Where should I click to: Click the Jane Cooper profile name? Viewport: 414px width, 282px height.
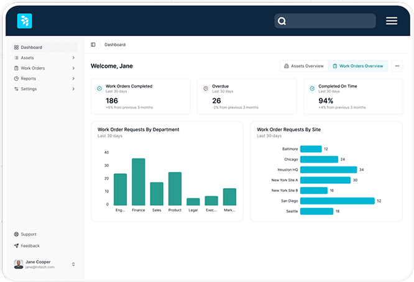(x=38, y=262)
